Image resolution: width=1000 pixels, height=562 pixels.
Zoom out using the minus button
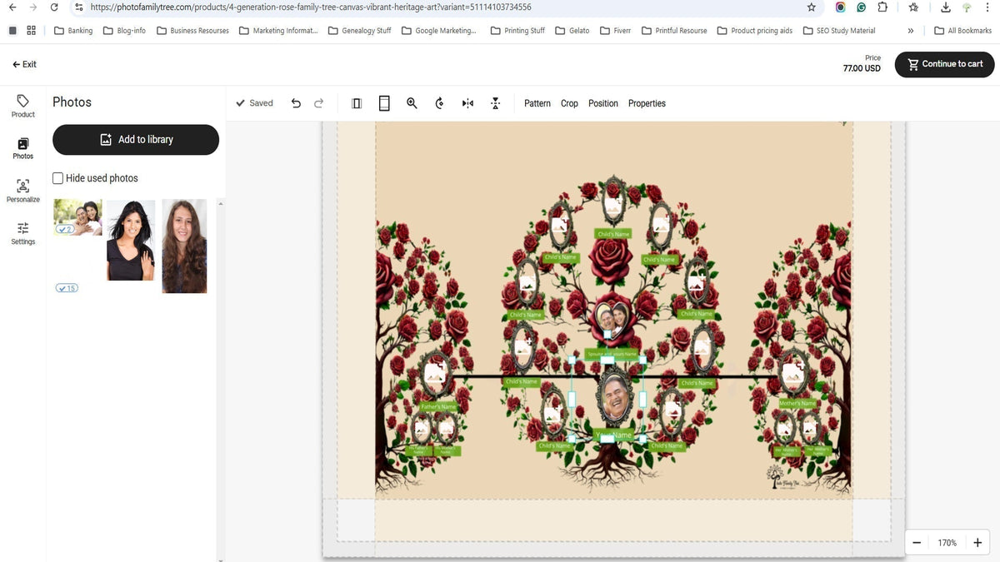click(x=917, y=543)
